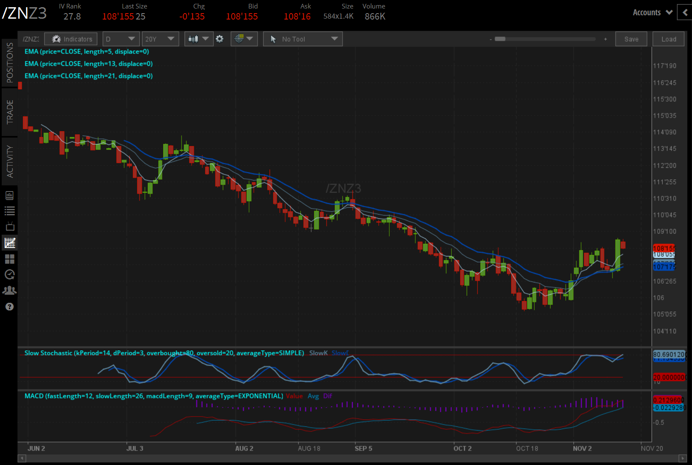The image size is (692, 465).
Task: Open help question mark icon
Action: pyautogui.click(x=9, y=307)
